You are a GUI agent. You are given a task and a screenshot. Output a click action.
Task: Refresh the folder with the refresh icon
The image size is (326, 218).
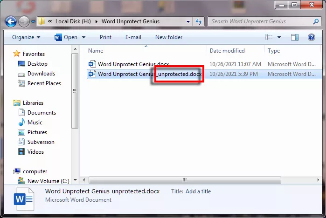pyautogui.click(x=199, y=21)
